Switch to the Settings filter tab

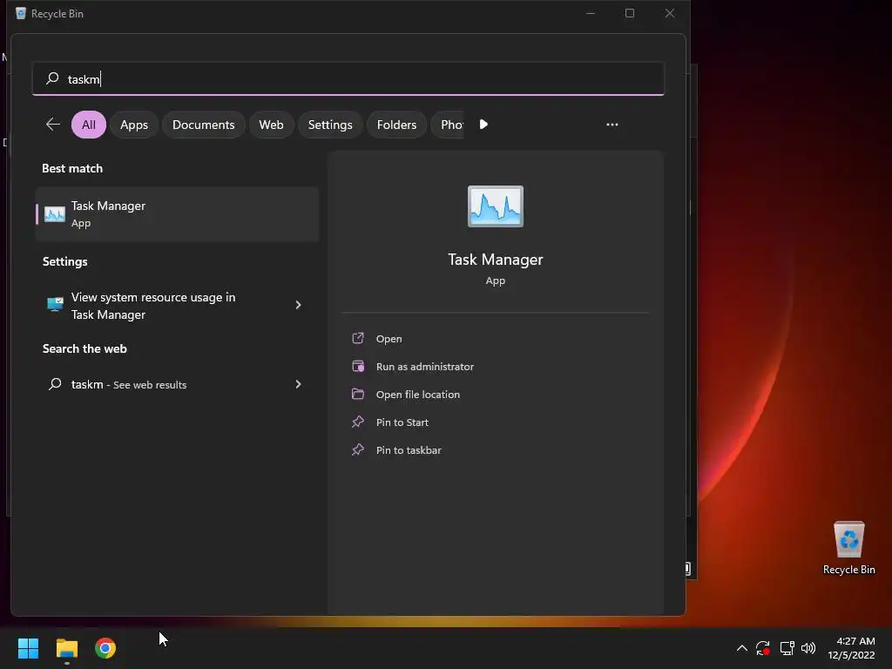click(330, 125)
